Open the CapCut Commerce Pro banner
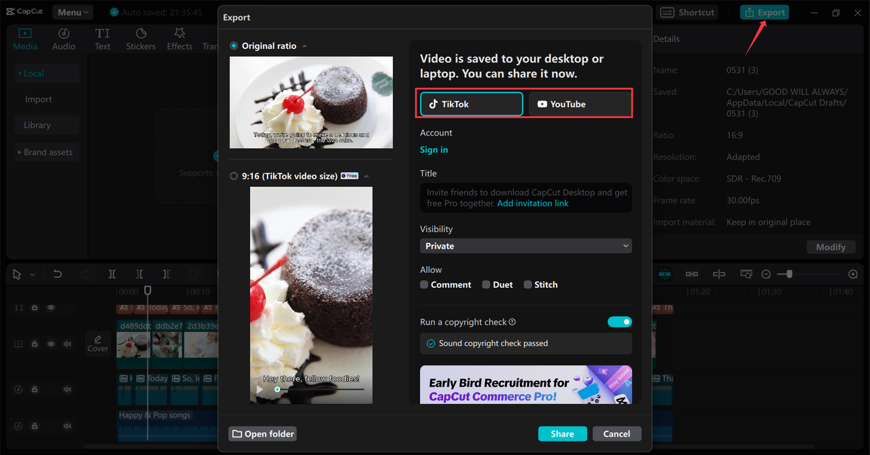This screenshot has height=455, width=870. [x=525, y=384]
